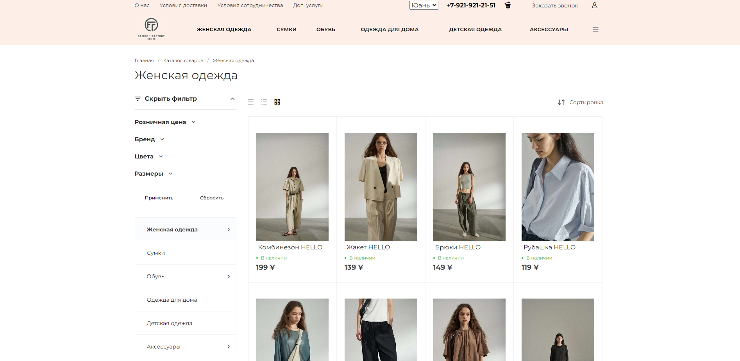Open the shopping cart icon

coord(508,5)
